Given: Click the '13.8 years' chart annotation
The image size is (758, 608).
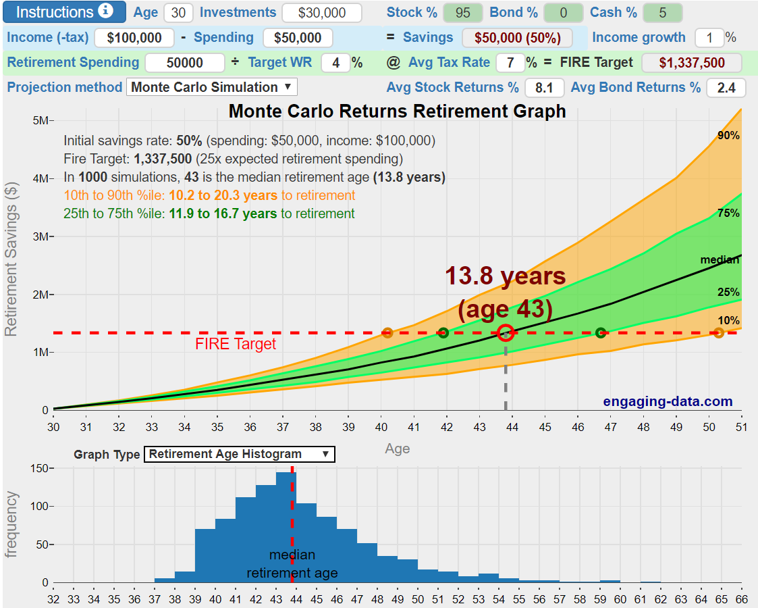Looking at the screenshot, I should [505, 276].
